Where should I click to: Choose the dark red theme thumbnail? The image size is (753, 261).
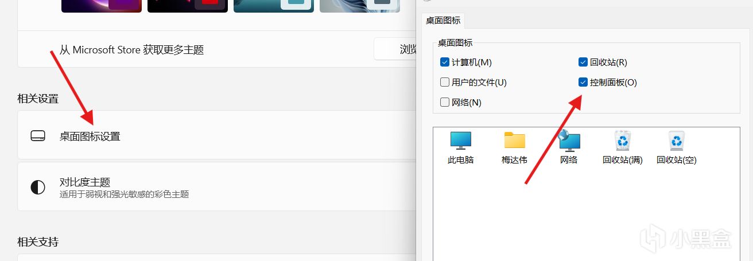[188, 6]
